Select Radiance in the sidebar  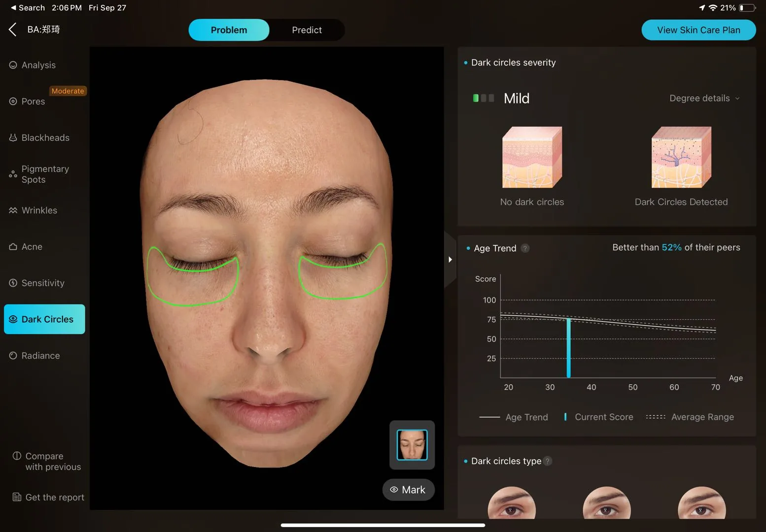(35, 356)
